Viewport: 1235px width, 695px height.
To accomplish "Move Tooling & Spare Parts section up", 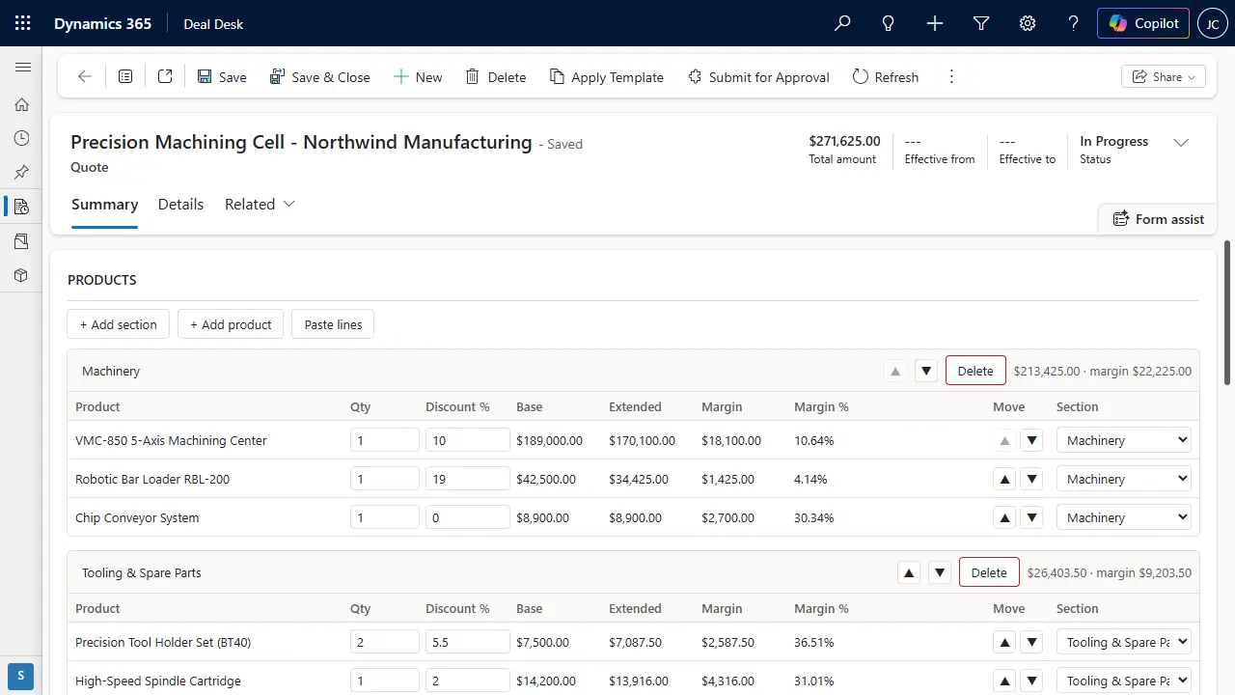I will click(x=908, y=572).
